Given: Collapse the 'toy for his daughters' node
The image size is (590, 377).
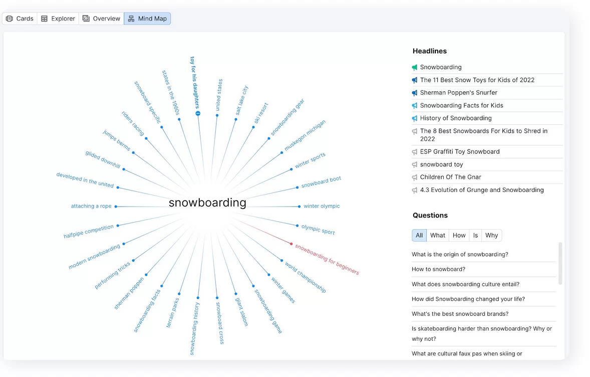Looking at the screenshot, I should (198, 113).
